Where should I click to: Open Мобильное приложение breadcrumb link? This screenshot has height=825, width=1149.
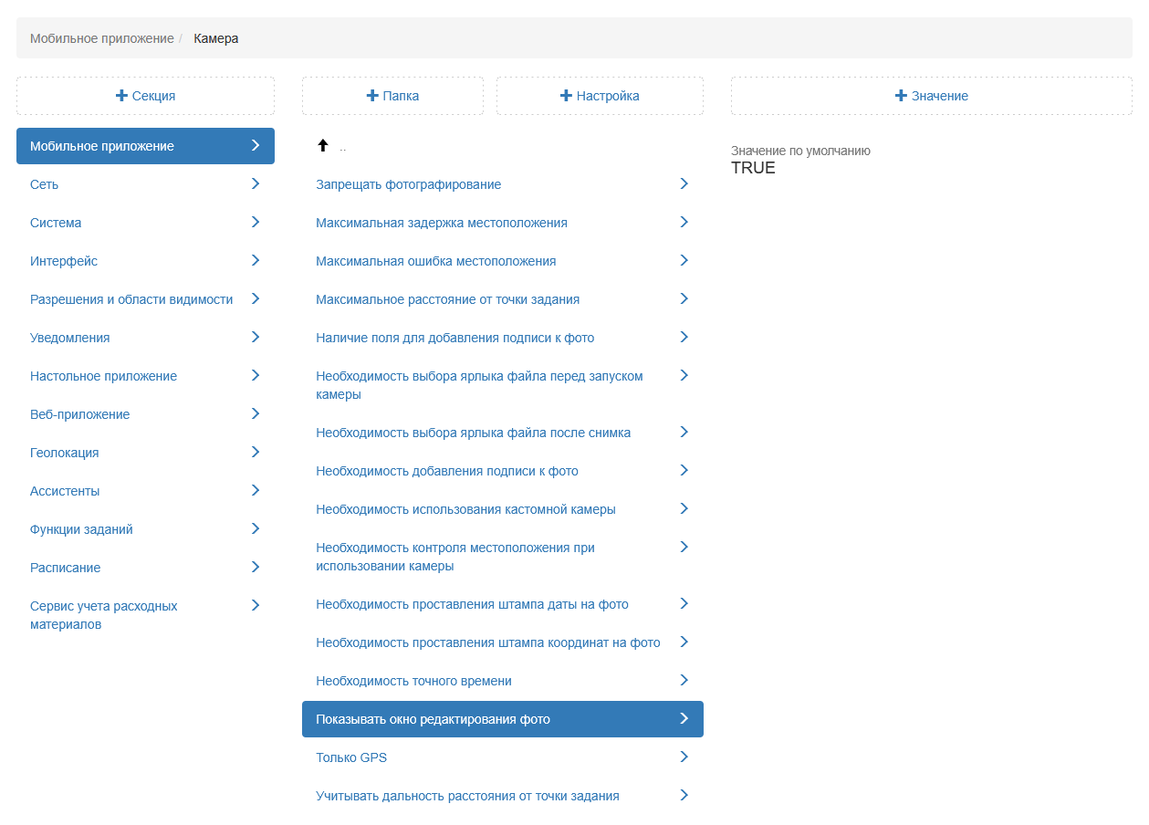tap(101, 38)
